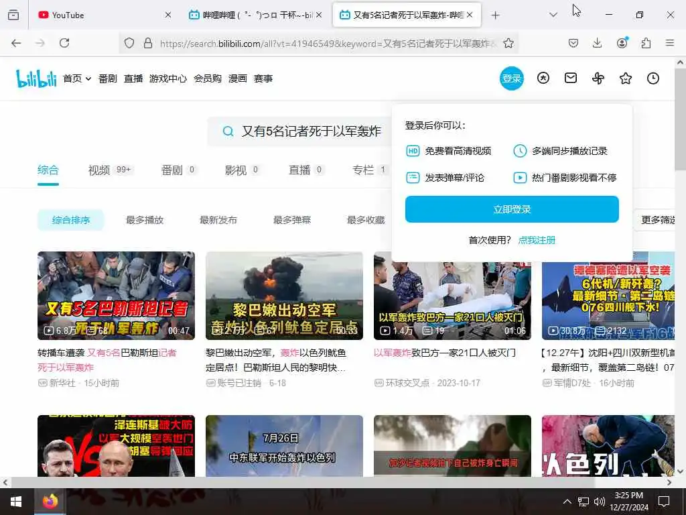This screenshot has height=515, width=686.
Task: Switch to the 专栏 1 tab
Action: pos(370,170)
